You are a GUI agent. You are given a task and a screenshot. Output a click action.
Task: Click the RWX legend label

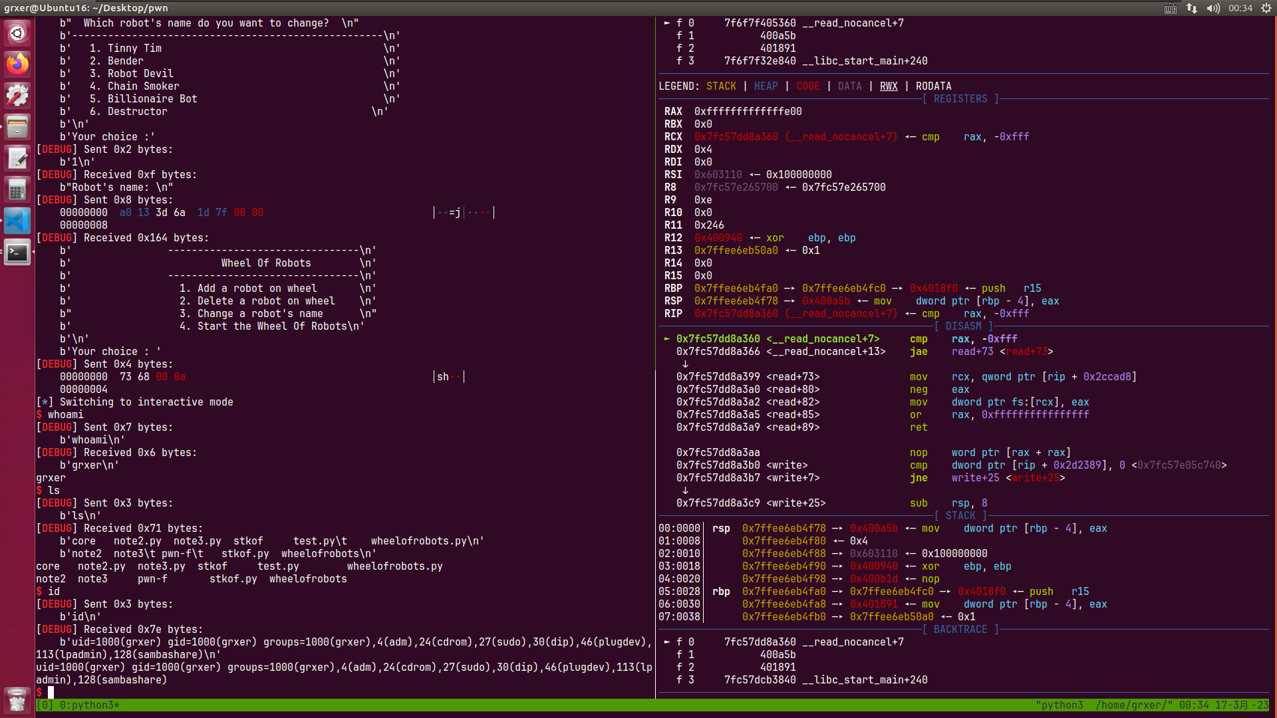point(889,86)
